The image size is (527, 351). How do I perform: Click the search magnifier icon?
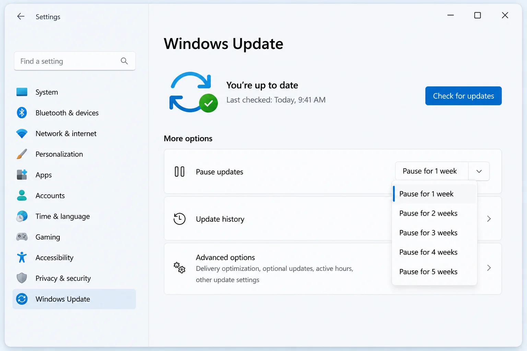[x=124, y=61]
